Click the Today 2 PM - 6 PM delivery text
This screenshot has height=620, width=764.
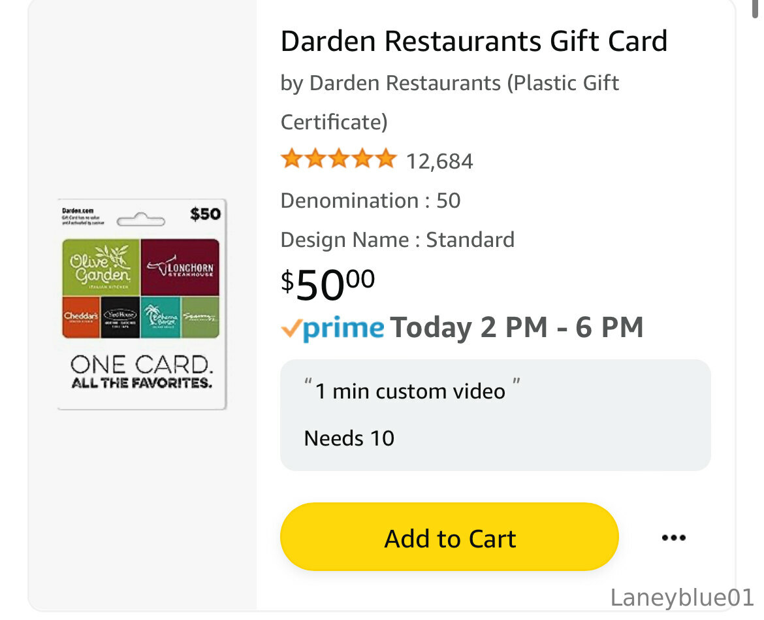tap(517, 327)
